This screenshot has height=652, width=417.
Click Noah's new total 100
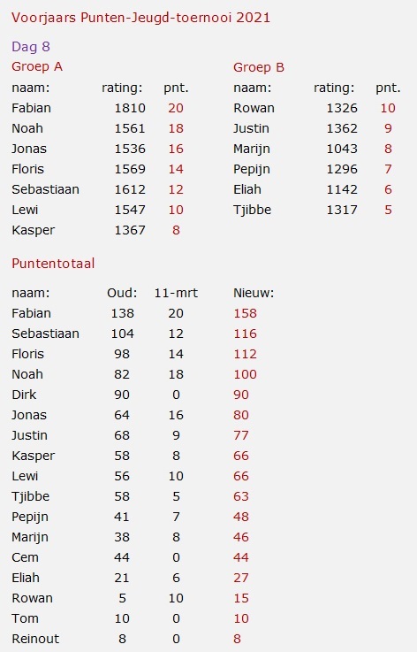coord(245,374)
